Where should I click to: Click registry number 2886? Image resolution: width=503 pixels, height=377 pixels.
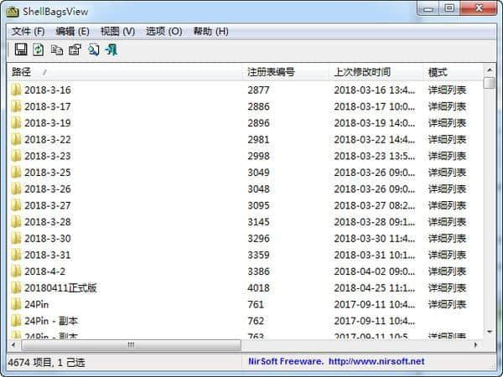point(258,106)
